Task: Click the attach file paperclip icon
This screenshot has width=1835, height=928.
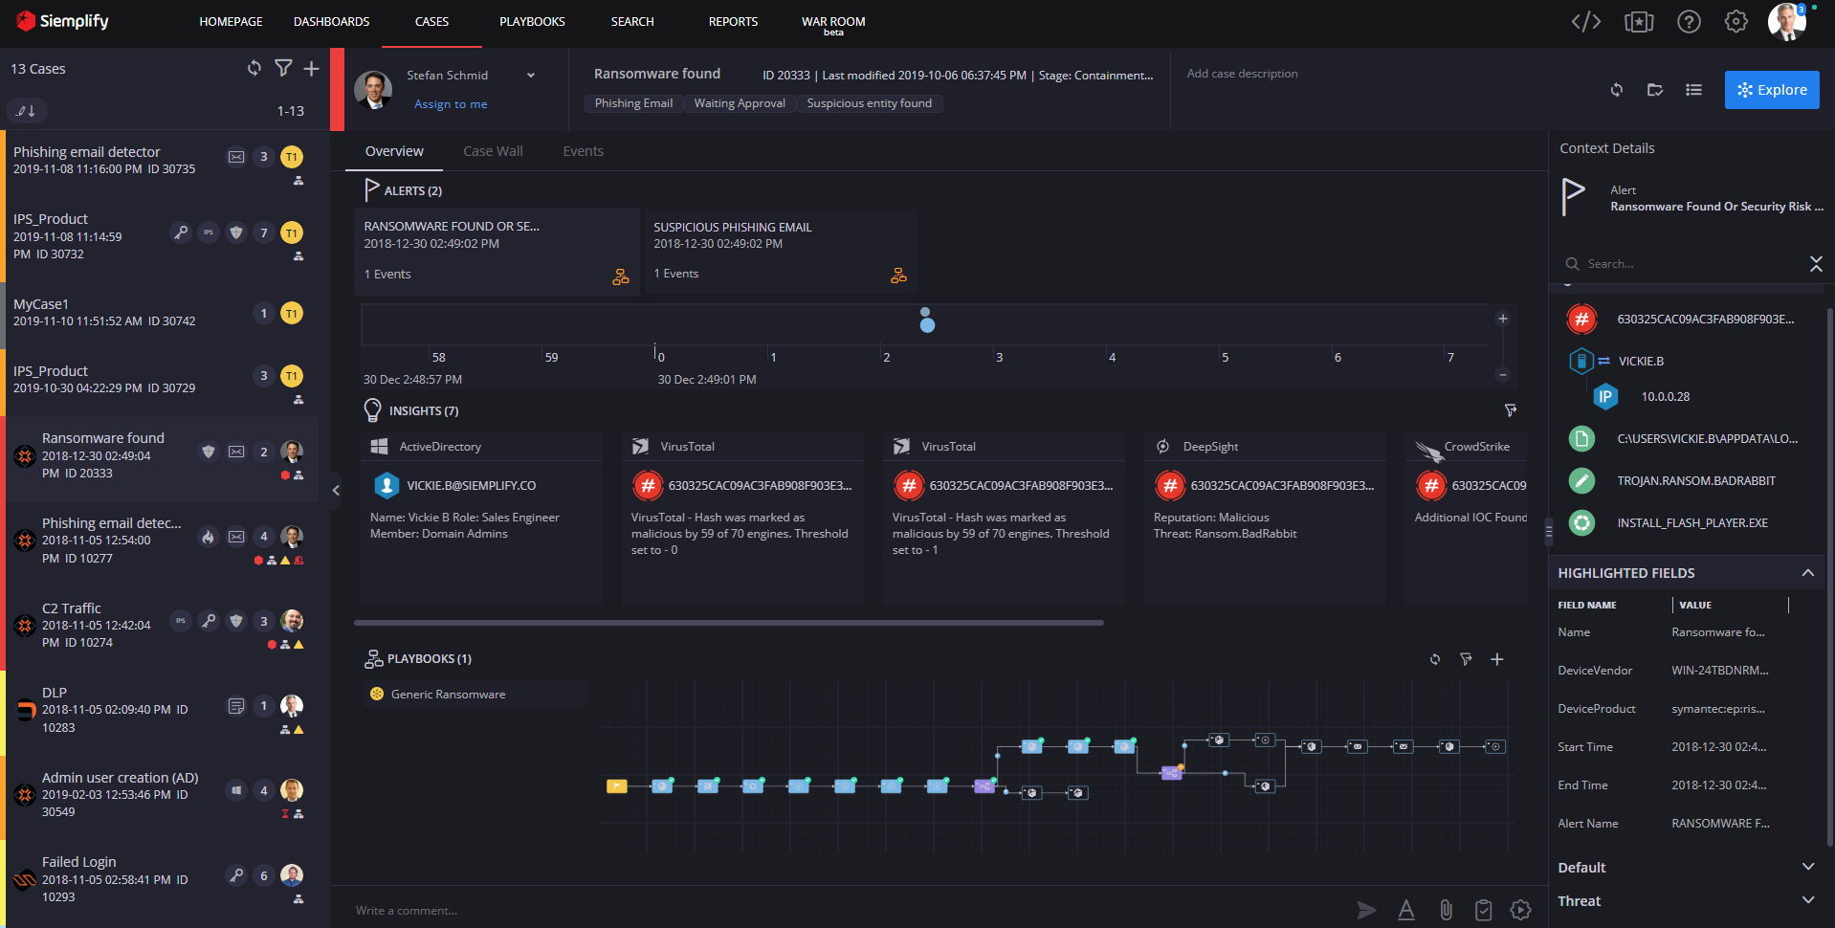Action: pyautogui.click(x=1446, y=910)
